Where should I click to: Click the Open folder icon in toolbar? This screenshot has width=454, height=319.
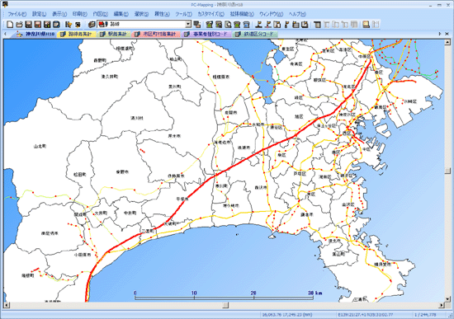tap(19, 24)
